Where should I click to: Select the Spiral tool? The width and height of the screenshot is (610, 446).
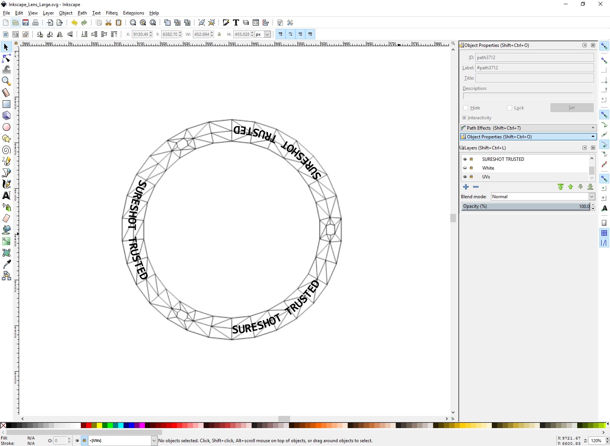[x=6, y=150]
